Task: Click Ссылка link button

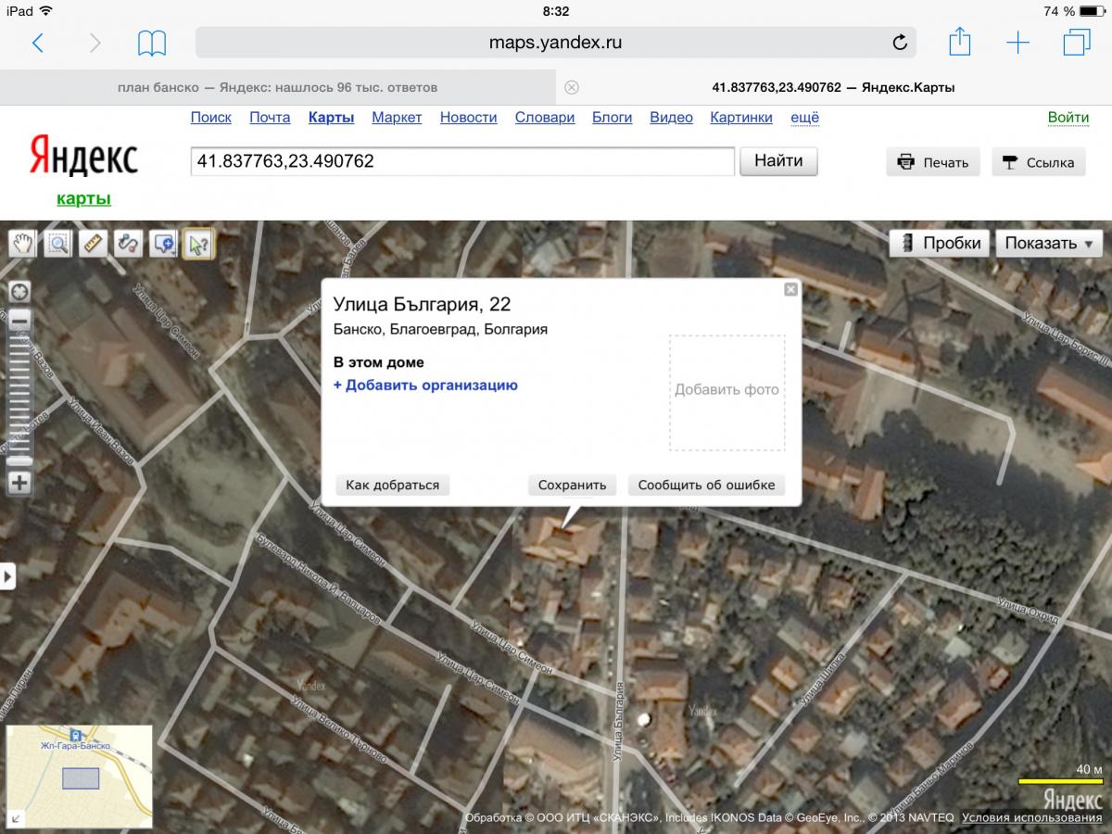Action: (1039, 162)
